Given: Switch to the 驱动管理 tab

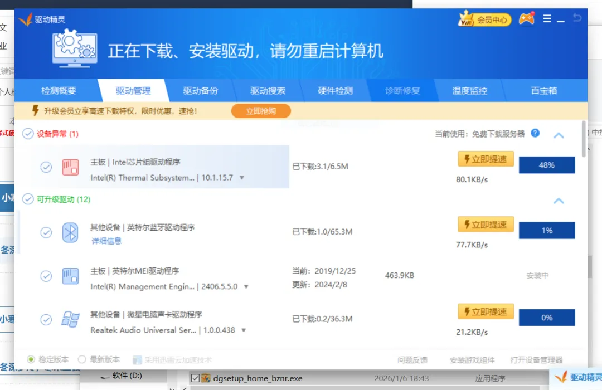Looking at the screenshot, I should (133, 91).
